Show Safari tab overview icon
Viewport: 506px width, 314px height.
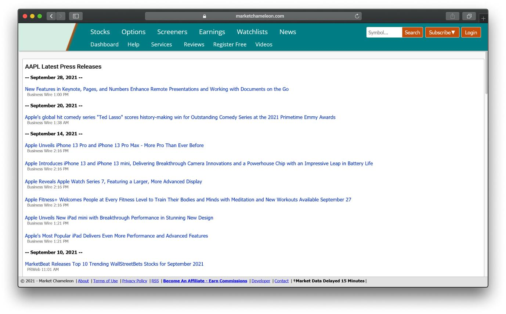click(x=469, y=16)
